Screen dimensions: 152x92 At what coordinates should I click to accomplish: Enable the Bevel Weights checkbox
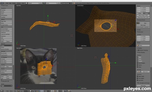(137, 63)
